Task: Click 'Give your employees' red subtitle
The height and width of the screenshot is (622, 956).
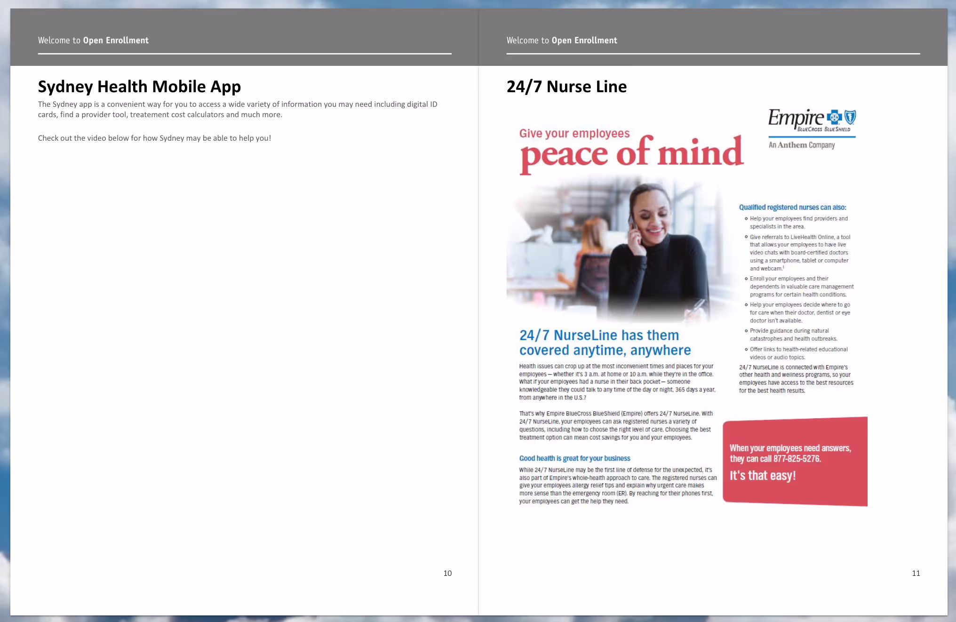Action: (574, 134)
